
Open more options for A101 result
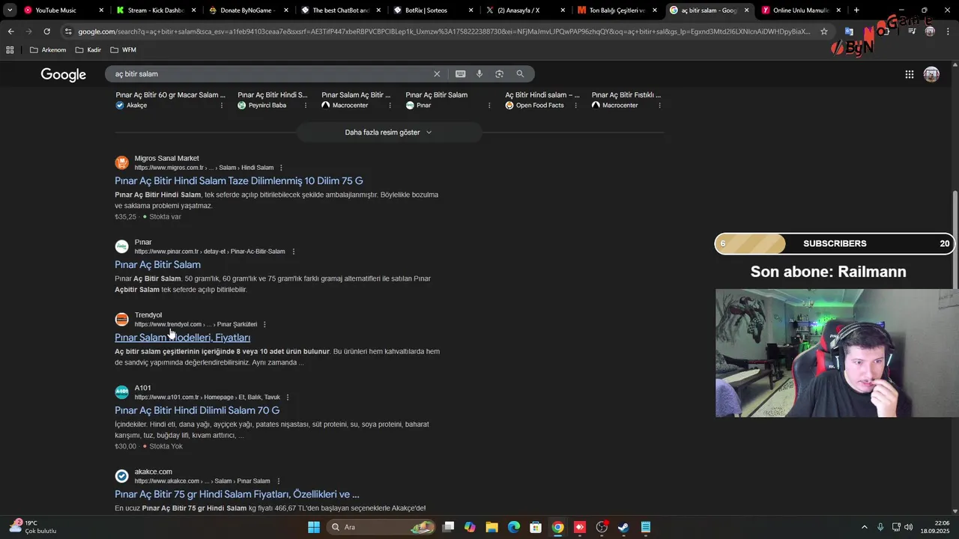pyautogui.click(x=288, y=398)
